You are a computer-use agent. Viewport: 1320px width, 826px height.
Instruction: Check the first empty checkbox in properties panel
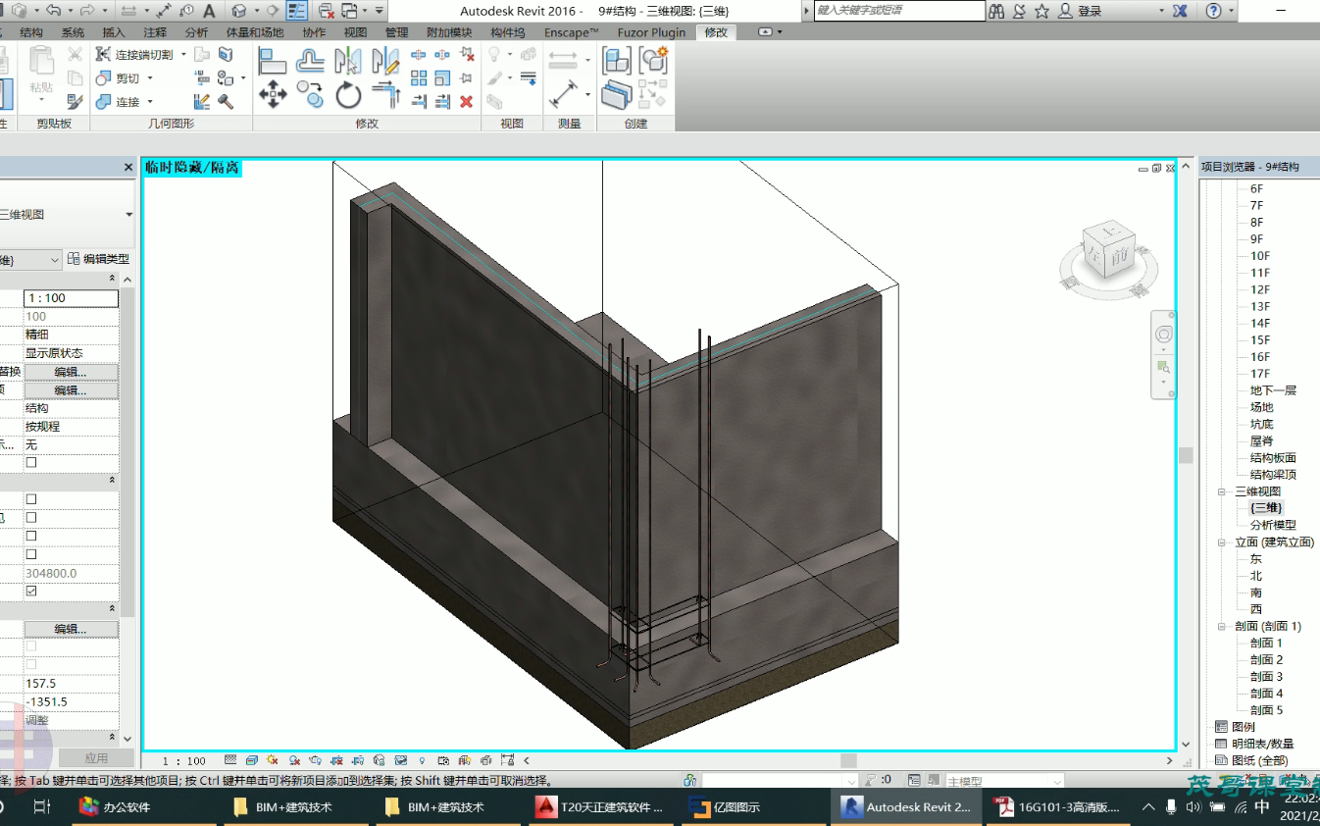point(31,461)
